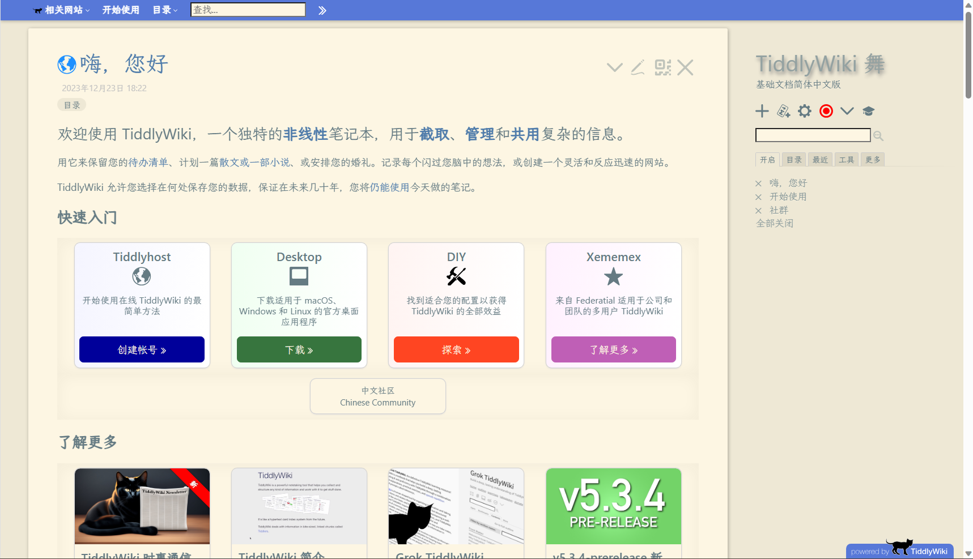Click the Xememex star icon on its card
The width and height of the screenshot is (973, 559).
click(614, 276)
